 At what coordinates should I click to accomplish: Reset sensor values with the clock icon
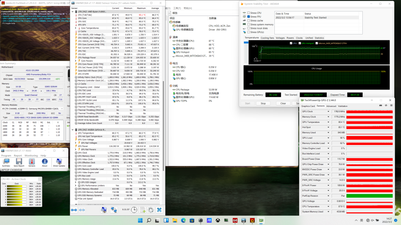pyautogui.click(x=134, y=210)
